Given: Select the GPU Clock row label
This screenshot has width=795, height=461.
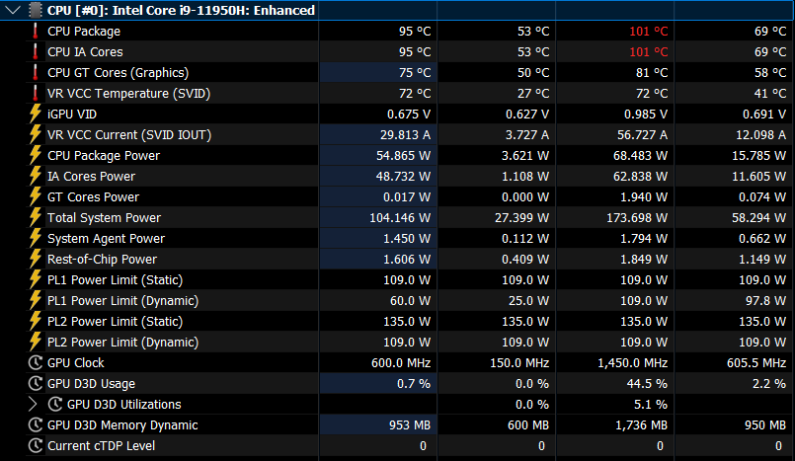Looking at the screenshot, I should [x=75, y=363].
